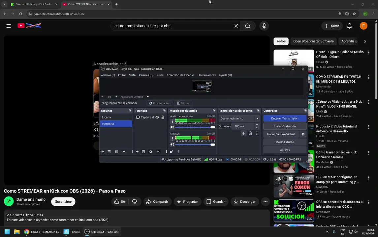The image size is (378, 237).
Task: Mute Audio del escritorio speaker
Action: click(172, 127)
